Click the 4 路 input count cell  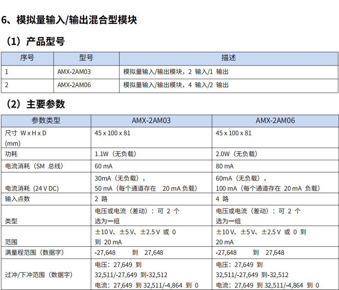click(222, 199)
